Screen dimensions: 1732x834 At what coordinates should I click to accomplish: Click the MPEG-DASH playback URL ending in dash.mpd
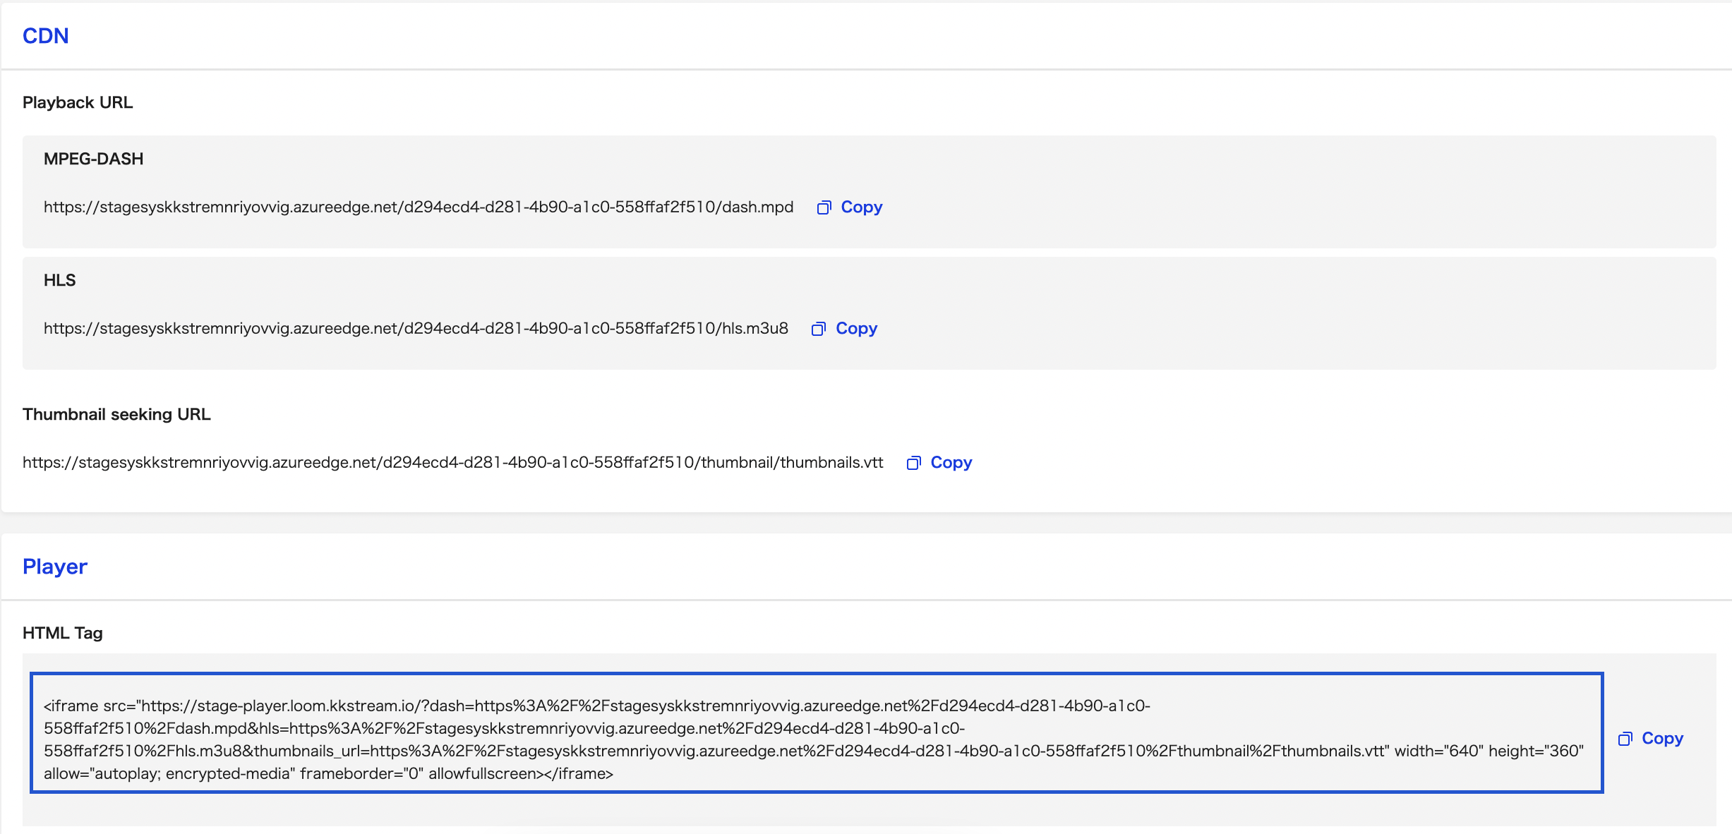(419, 207)
